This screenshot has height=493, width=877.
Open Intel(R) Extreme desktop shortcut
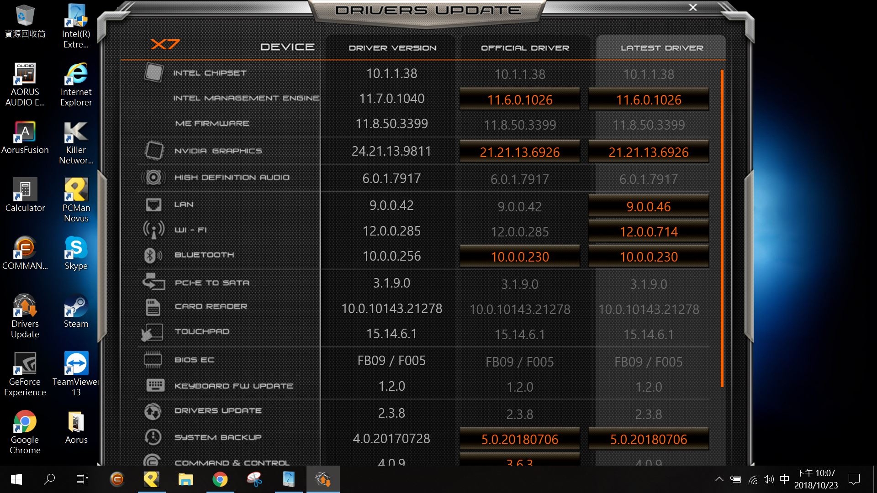point(76,26)
